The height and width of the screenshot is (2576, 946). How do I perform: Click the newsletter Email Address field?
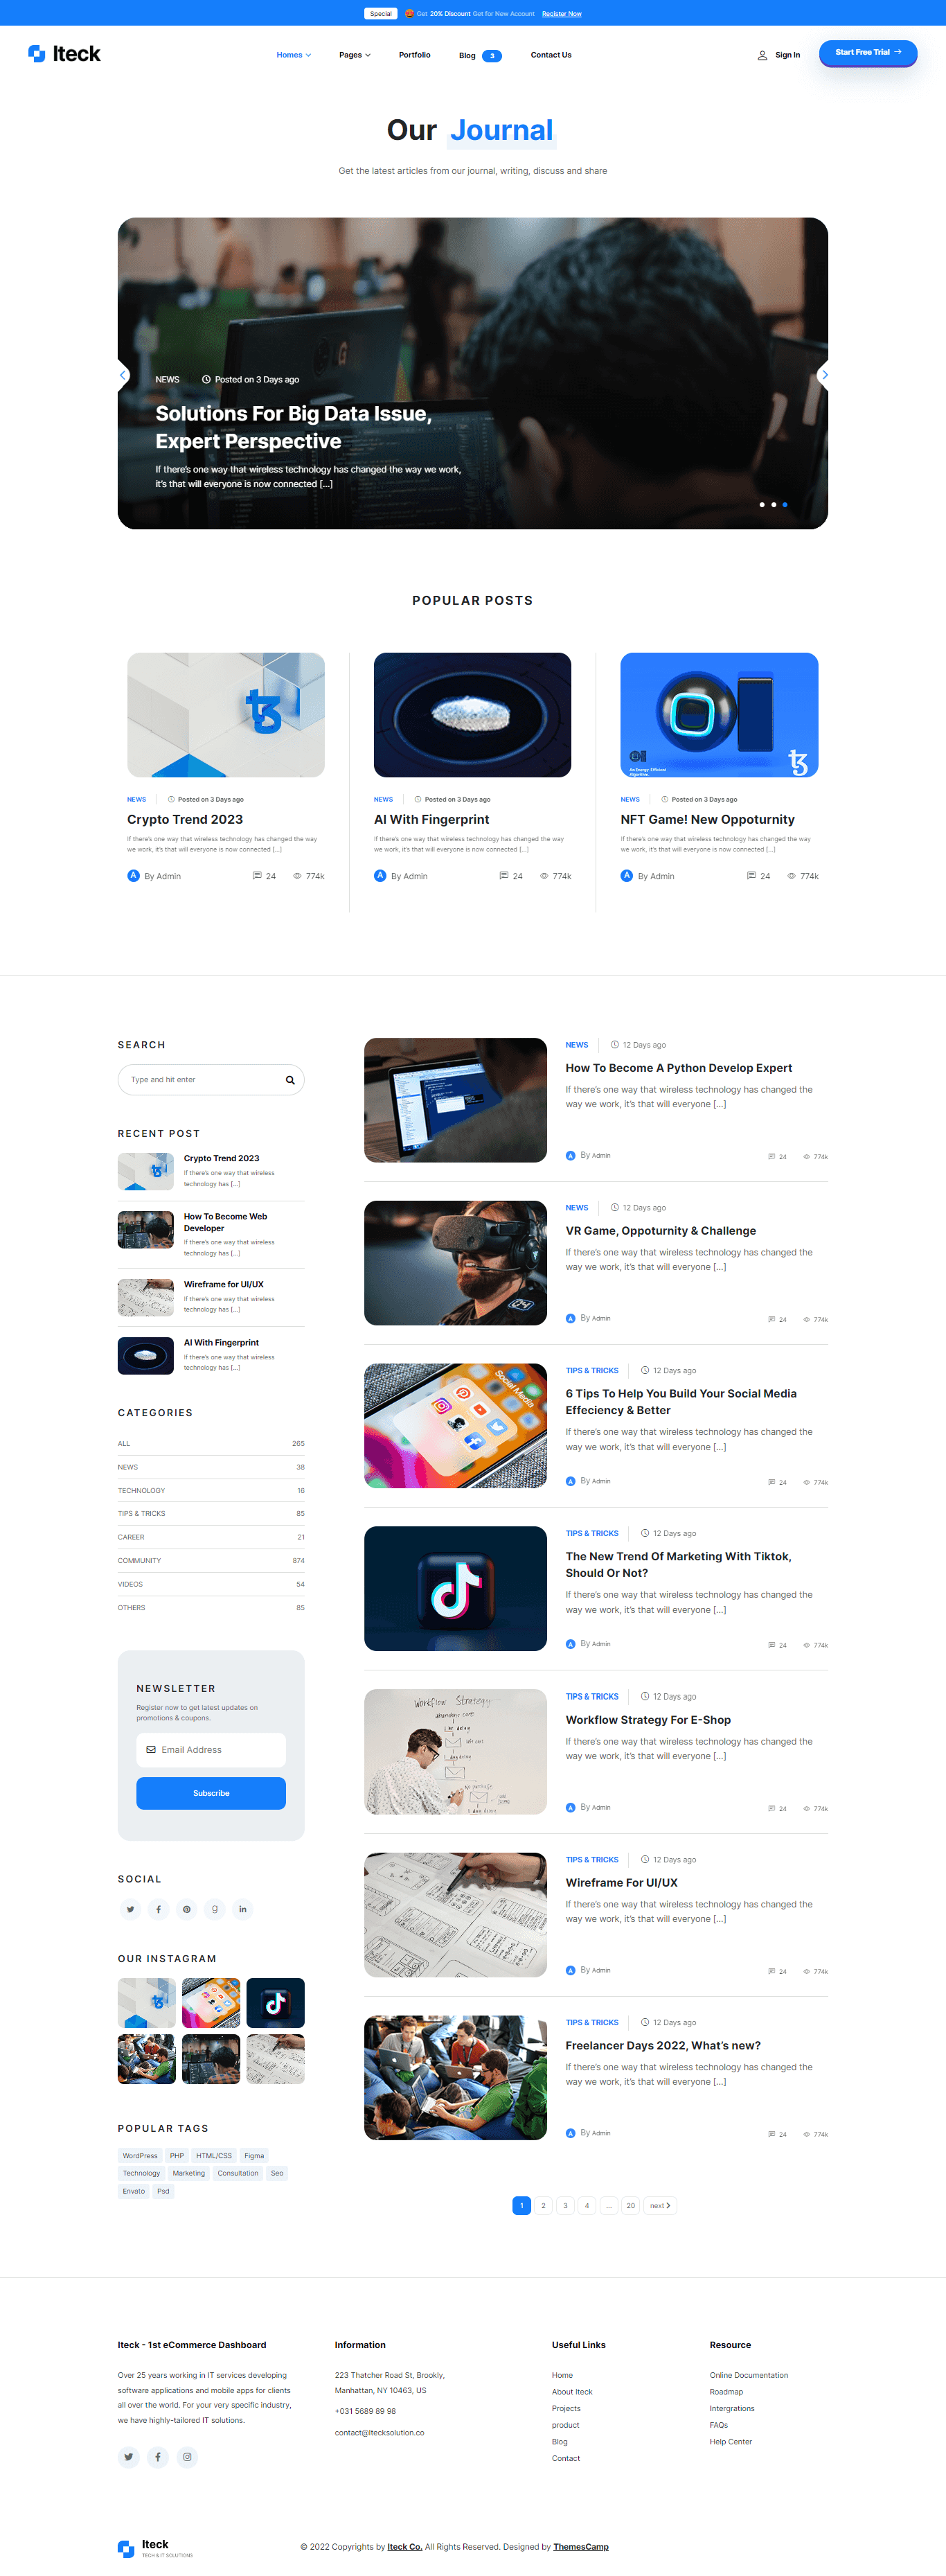(x=211, y=1749)
